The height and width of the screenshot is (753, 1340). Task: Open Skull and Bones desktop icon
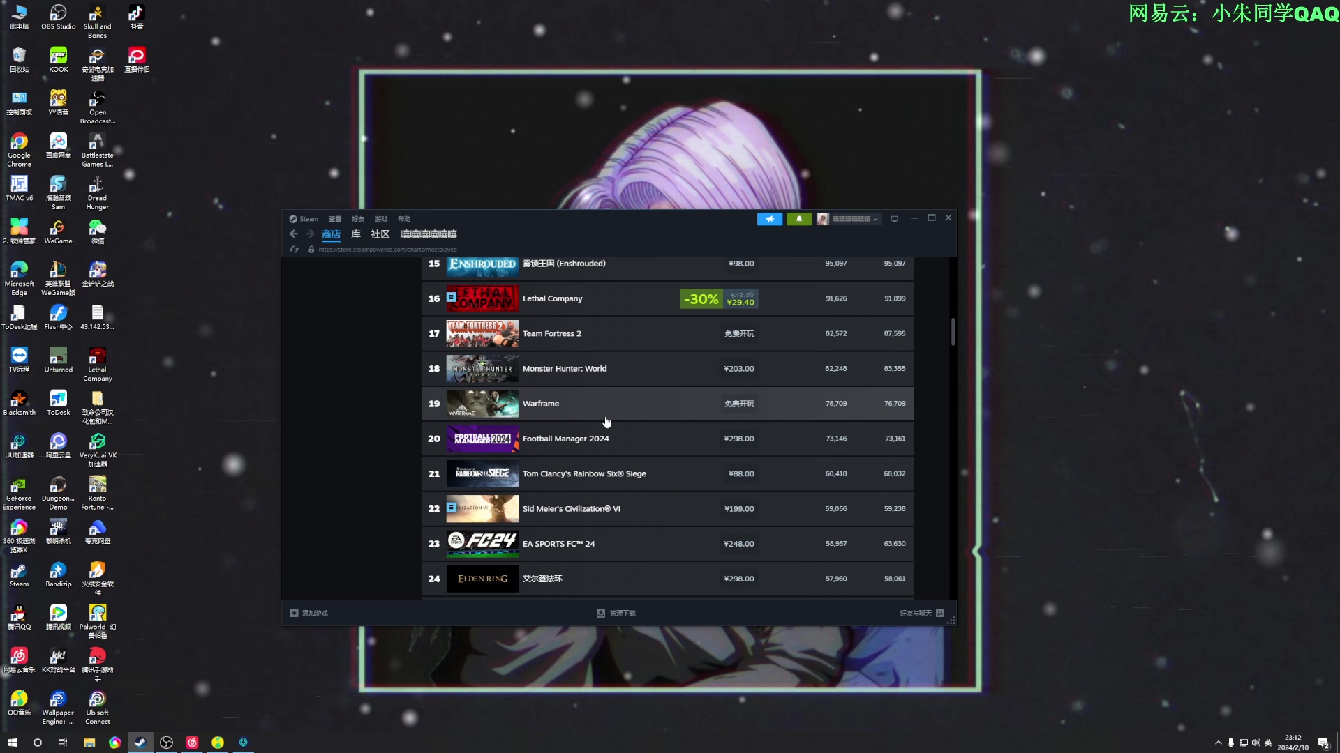[98, 22]
